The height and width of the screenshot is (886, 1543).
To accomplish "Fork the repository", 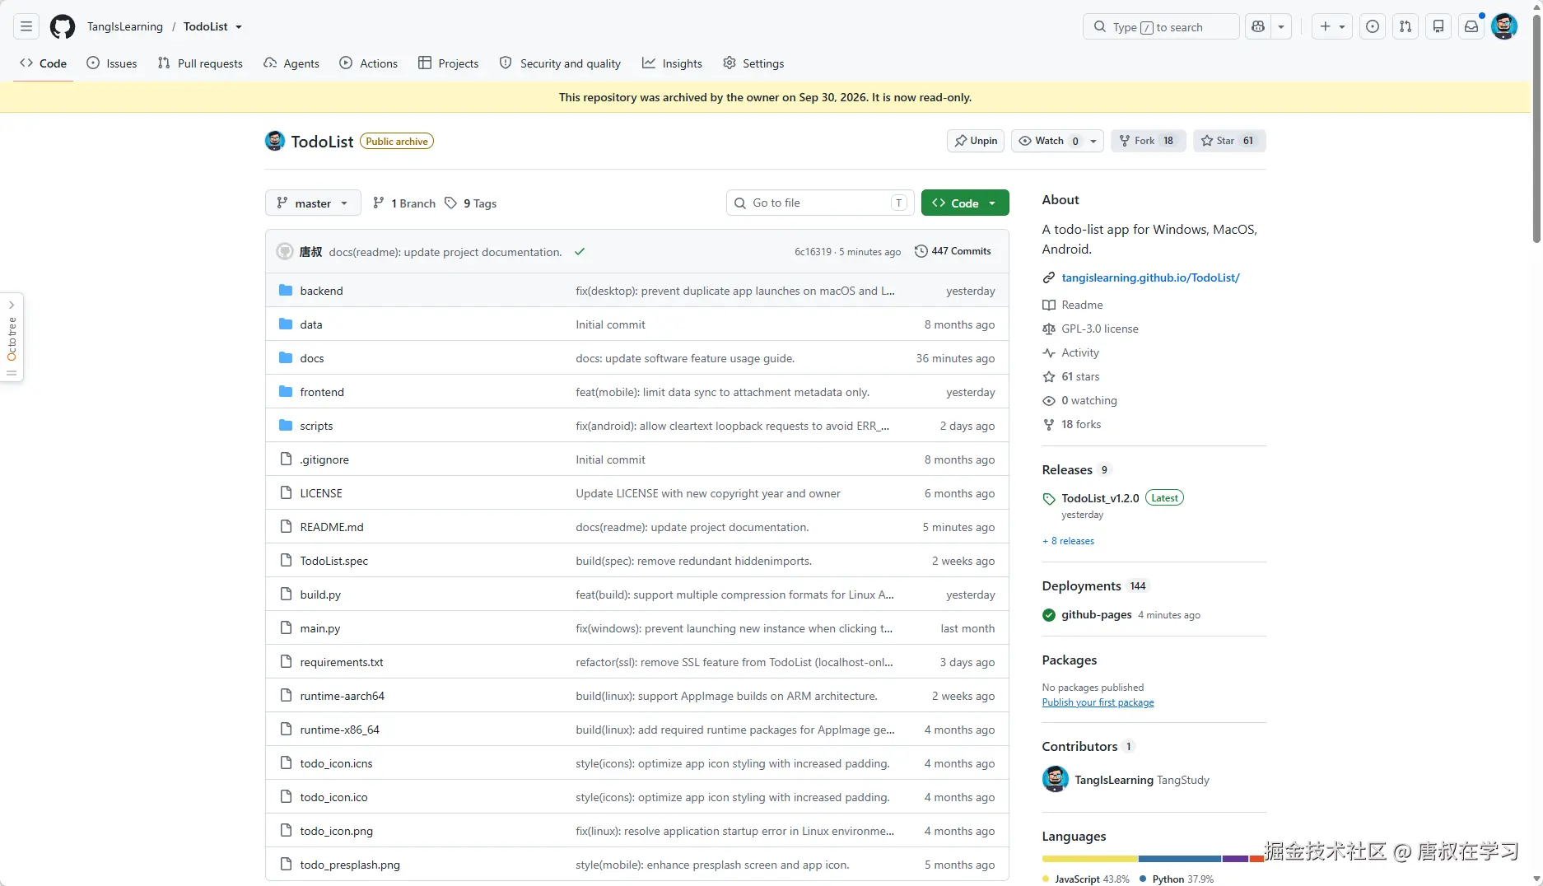I will pyautogui.click(x=1149, y=141).
